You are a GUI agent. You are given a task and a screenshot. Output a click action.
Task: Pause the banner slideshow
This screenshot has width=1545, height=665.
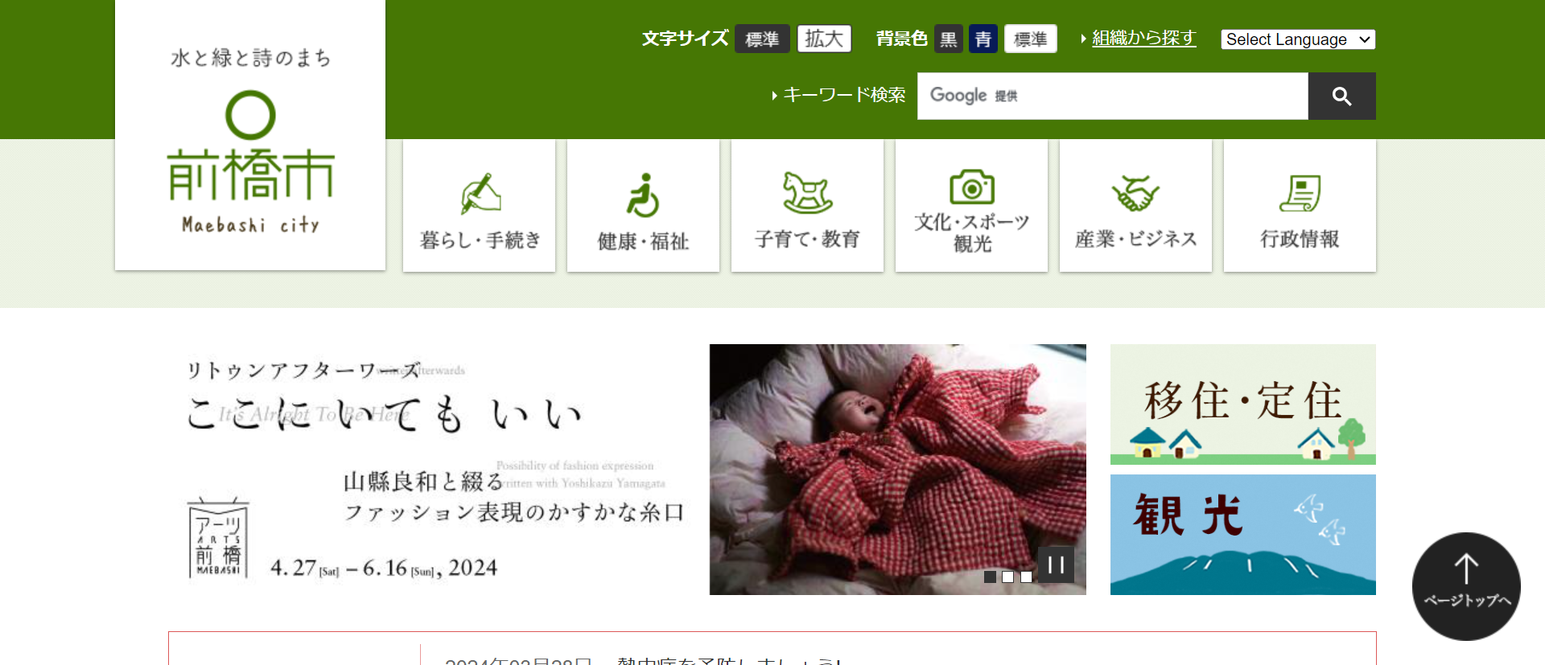(1056, 564)
